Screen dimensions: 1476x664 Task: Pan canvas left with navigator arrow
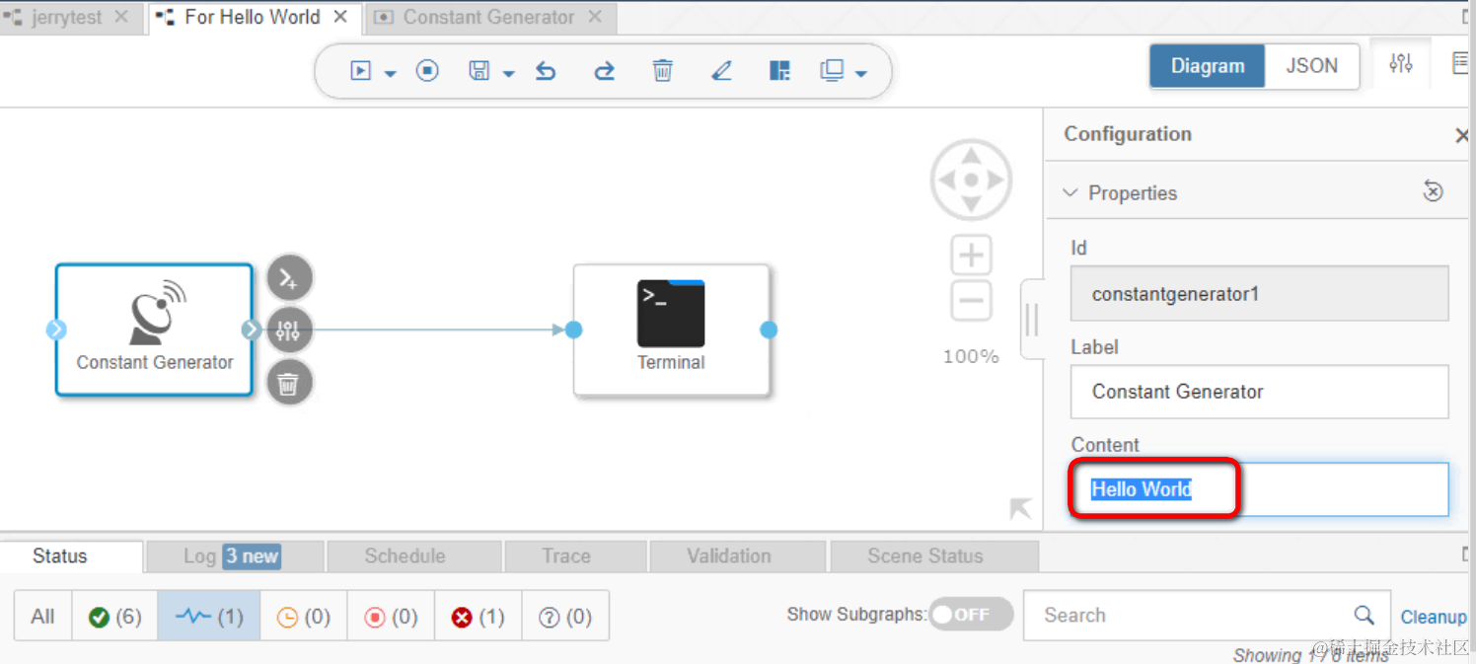(946, 180)
